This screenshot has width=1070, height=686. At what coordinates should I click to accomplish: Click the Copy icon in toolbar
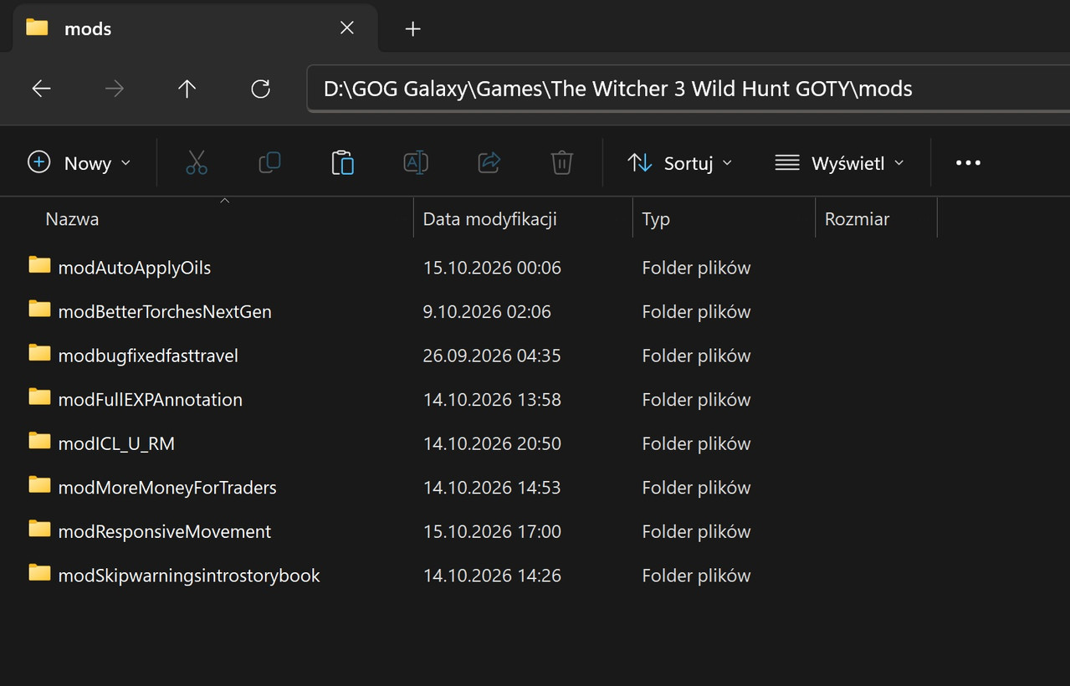click(x=269, y=162)
